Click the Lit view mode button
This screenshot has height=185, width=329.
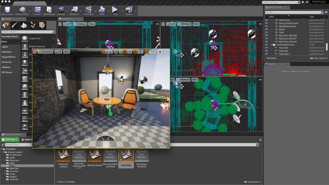58,52
